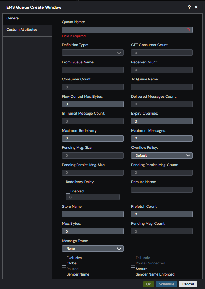
Task: Enable the Sender Name Enforced checkbox
Action: [133, 275]
